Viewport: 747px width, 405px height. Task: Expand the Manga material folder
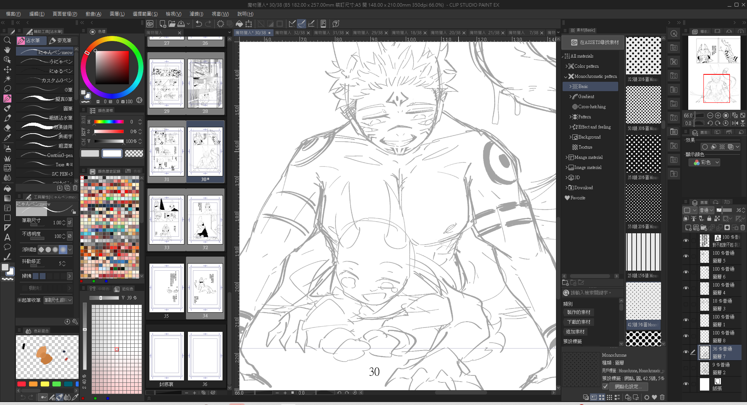tap(566, 157)
